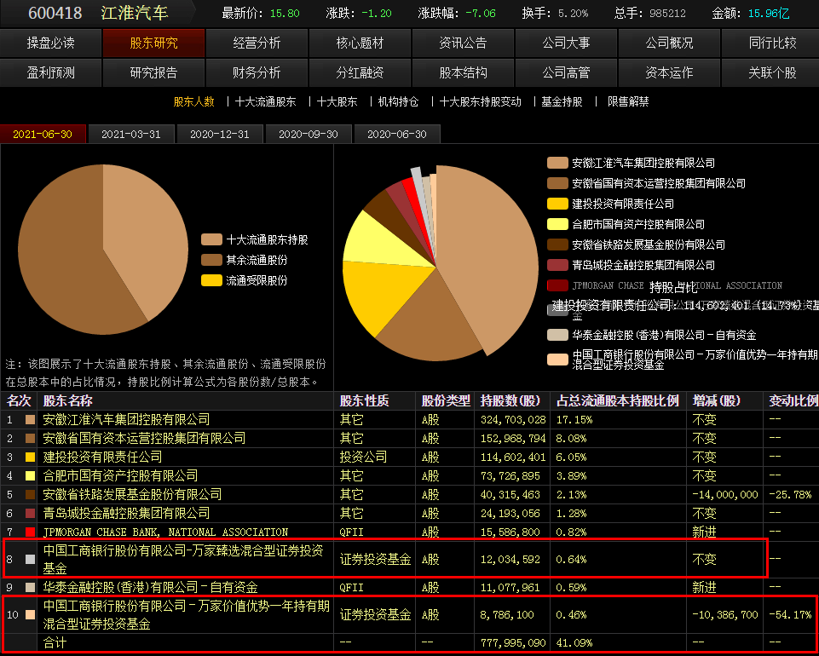Open 分红融资 tab
Screen dimensions: 819x656
click(x=360, y=72)
